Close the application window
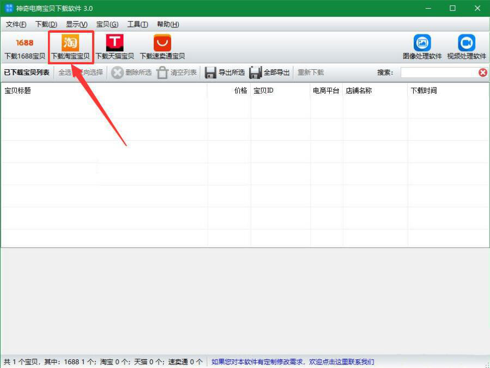Screen dimensions: 490x368 477,8
